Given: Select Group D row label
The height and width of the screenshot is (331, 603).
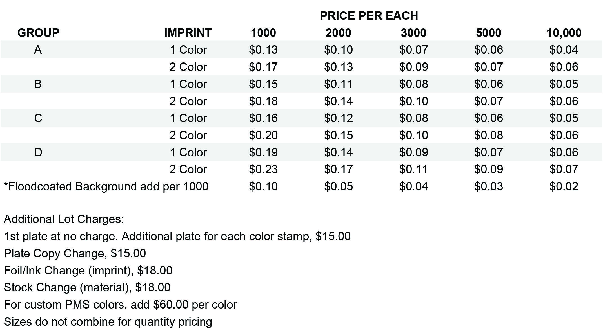Looking at the screenshot, I should [x=38, y=152].
